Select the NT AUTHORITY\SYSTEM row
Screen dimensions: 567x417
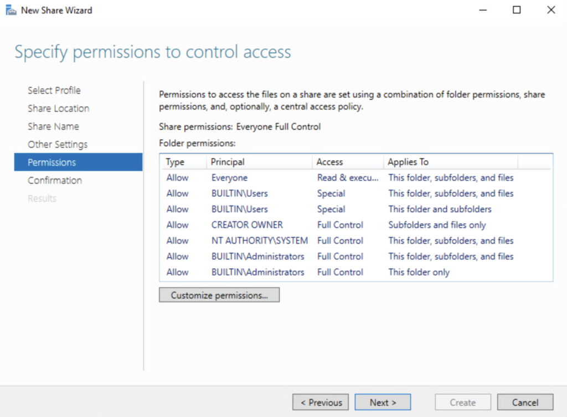259,241
